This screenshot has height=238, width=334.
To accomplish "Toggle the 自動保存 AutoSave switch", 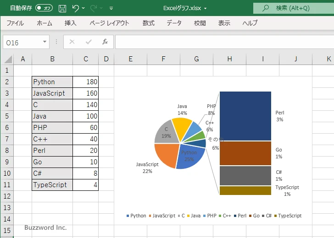I will click(44, 8).
